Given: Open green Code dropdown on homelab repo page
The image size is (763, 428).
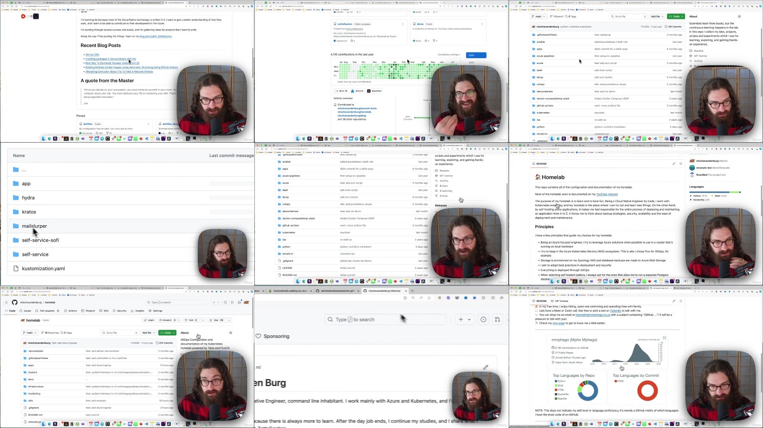Looking at the screenshot, I should click(167, 333).
